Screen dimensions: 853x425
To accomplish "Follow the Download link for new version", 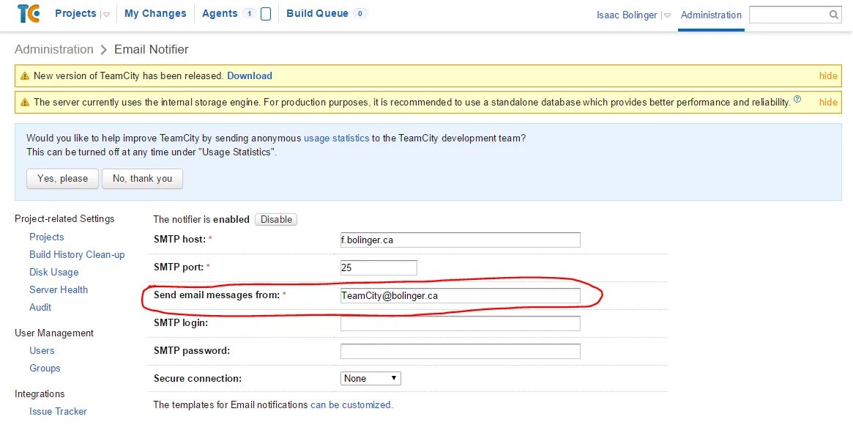I will click(x=249, y=75).
